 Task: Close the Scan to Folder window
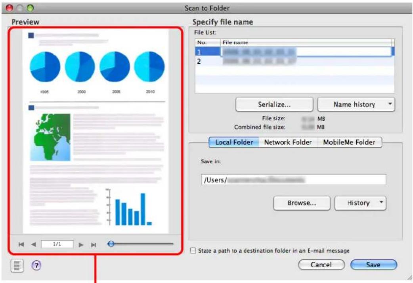pyautogui.click(x=10, y=8)
